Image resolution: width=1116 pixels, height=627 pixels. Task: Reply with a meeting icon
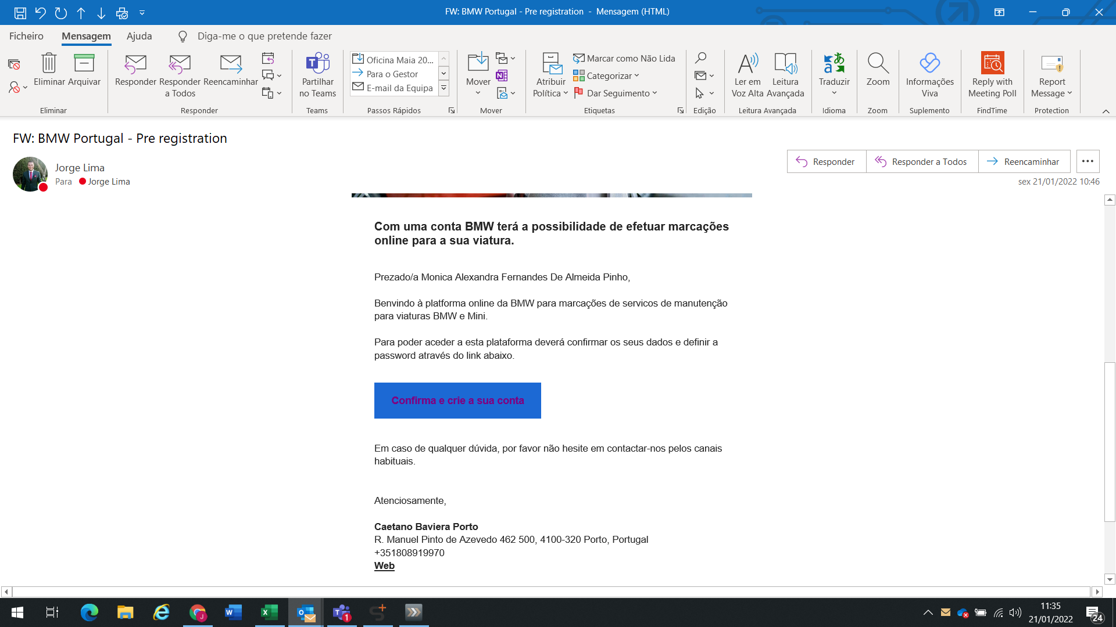click(268, 58)
